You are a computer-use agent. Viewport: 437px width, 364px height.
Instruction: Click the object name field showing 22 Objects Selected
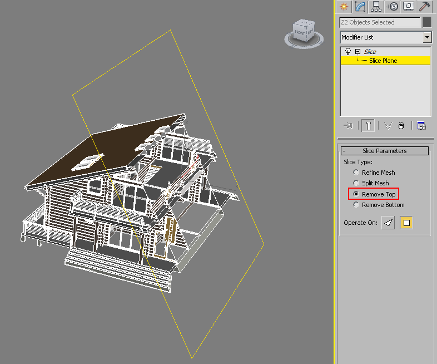[x=380, y=22]
